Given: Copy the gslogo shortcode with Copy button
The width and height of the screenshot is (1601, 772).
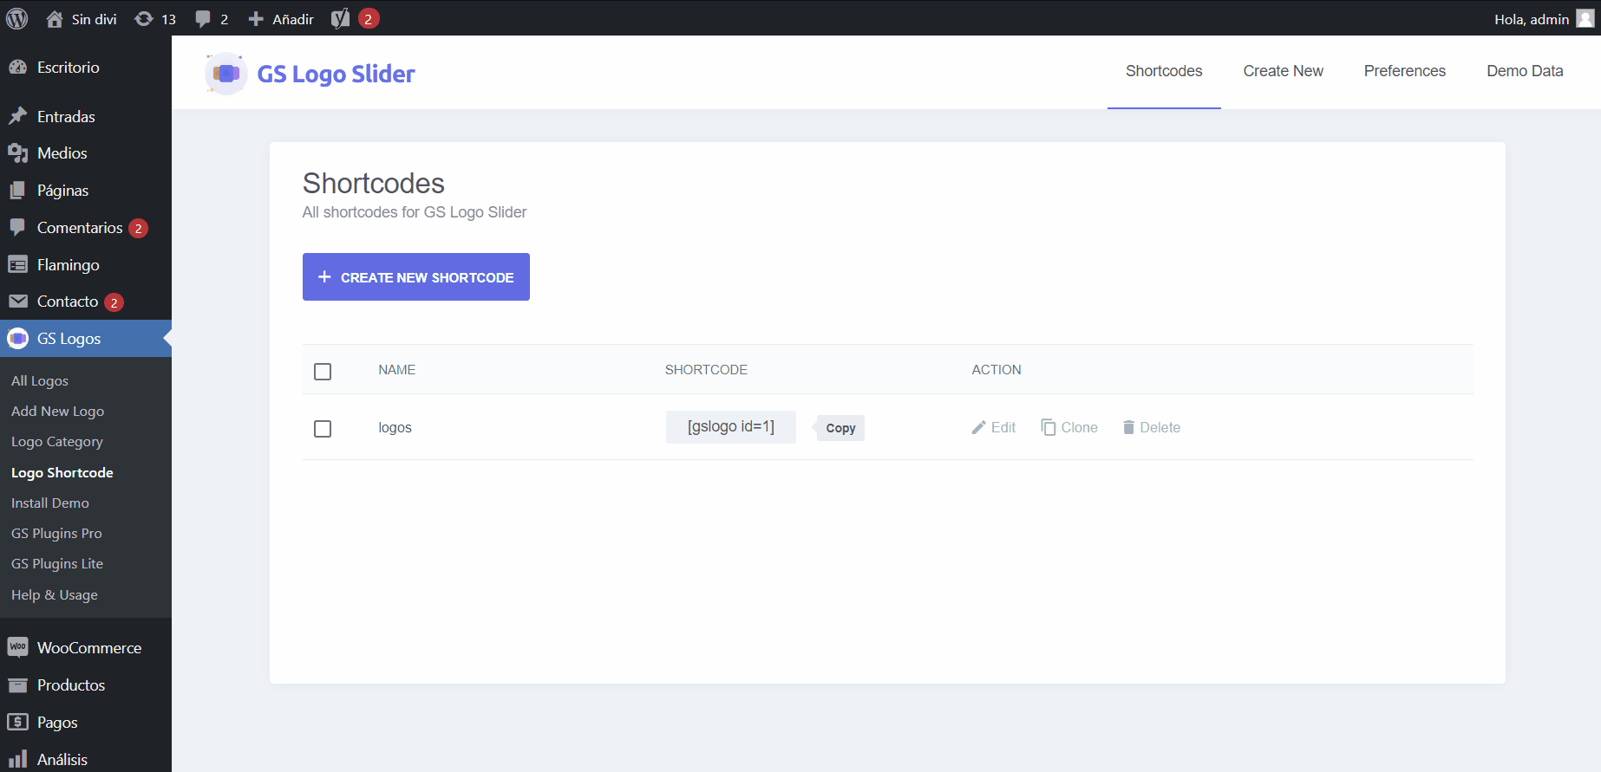Looking at the screenshot, I should point(840,428).
